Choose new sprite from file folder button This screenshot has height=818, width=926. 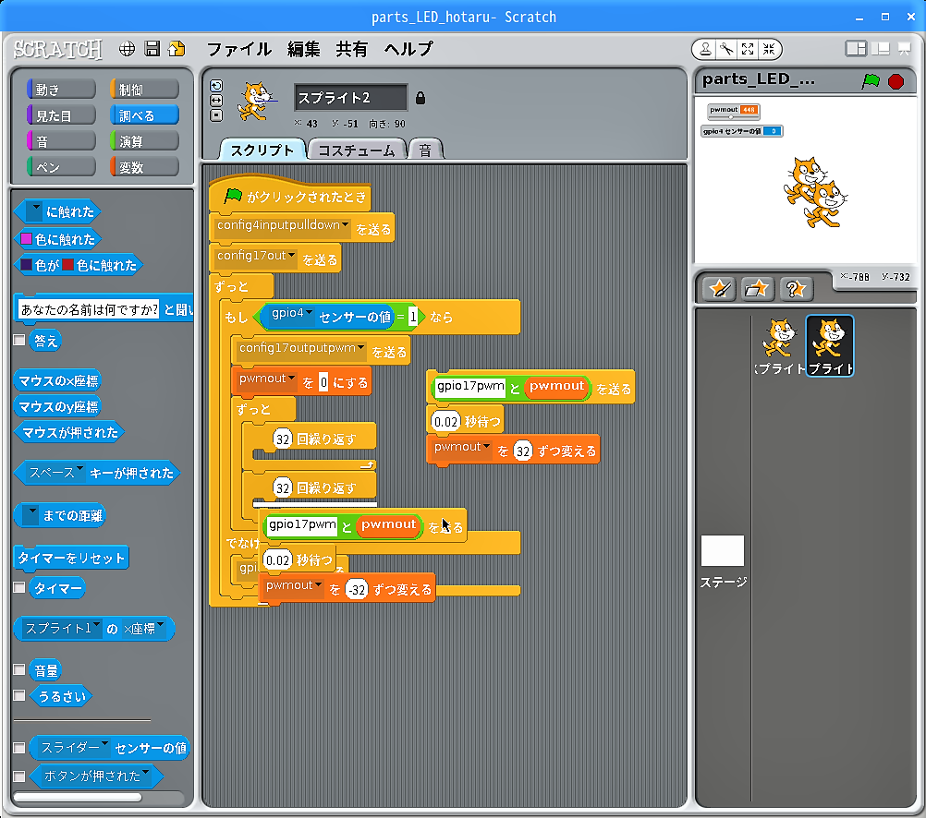[756, 289]
